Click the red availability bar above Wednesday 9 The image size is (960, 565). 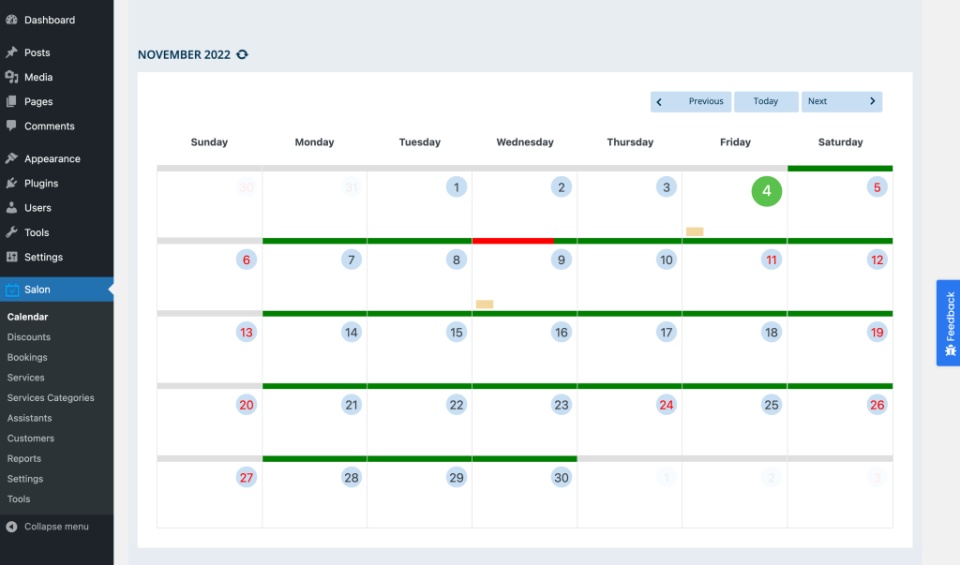click(x=513, y=241)
